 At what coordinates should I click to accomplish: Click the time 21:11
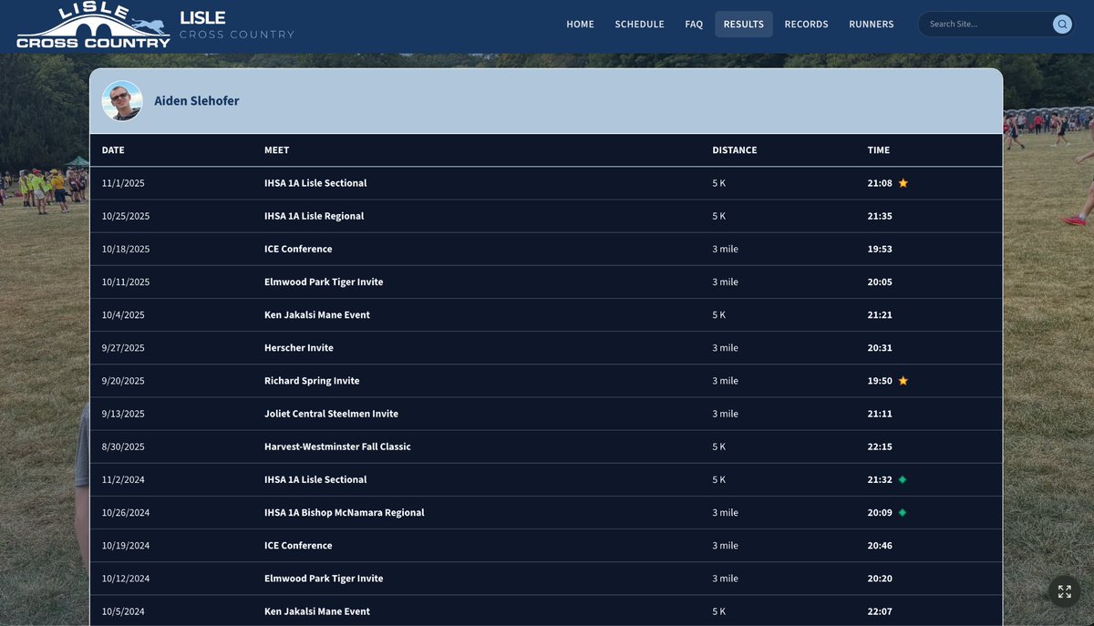(x=880, y=414)
